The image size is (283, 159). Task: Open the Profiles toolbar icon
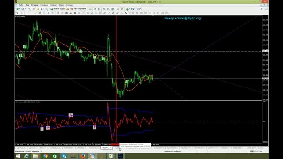click(23, 9)
